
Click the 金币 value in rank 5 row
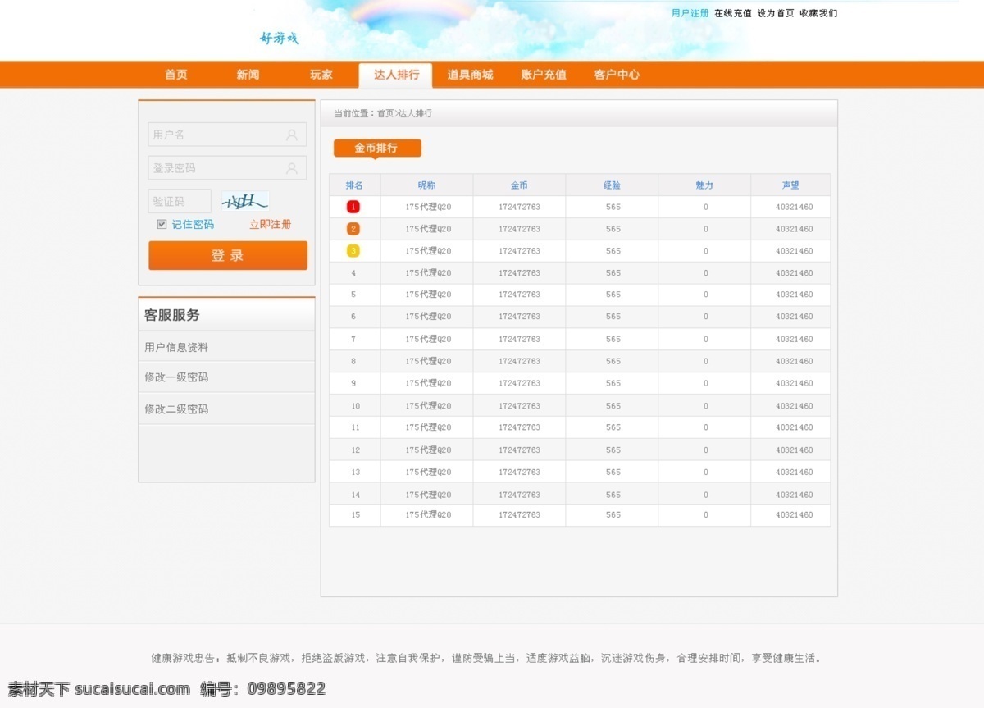point(519,295)
